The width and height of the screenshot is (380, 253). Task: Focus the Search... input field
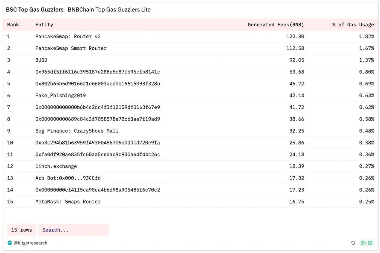(74, 230)
